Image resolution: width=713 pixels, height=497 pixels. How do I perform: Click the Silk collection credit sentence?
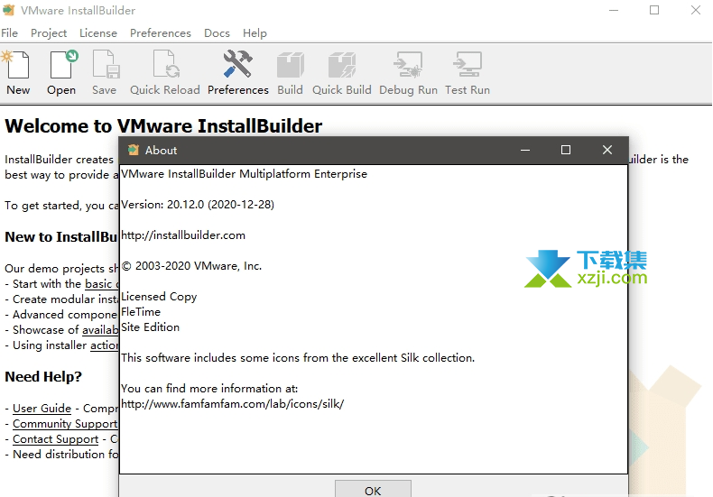pos(298,358)
